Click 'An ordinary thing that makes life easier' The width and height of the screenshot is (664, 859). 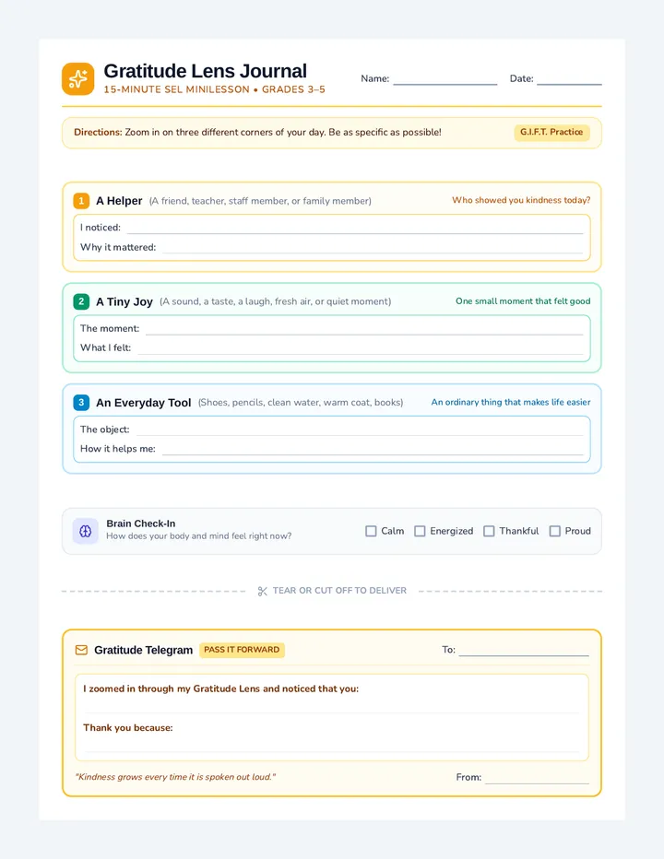511,402
